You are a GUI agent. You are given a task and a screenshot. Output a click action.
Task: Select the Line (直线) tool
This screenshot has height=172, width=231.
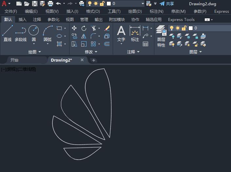(x=8, y=33)
